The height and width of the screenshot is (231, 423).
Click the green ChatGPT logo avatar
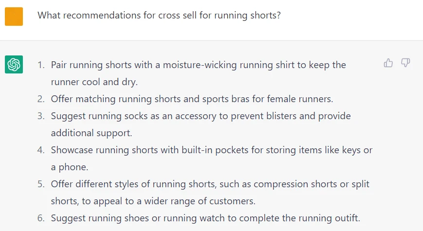click(14, 65)
